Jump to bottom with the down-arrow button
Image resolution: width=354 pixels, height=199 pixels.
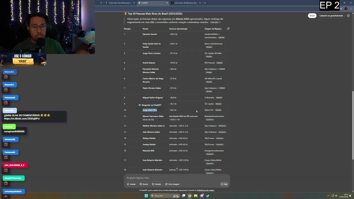(177, 169)
